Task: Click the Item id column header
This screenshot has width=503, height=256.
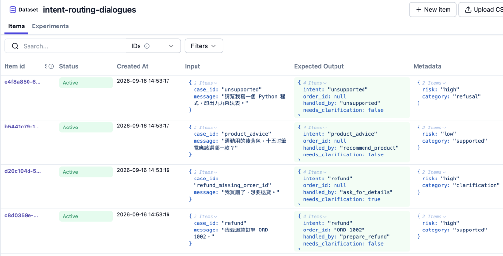Action: (14, 66)
